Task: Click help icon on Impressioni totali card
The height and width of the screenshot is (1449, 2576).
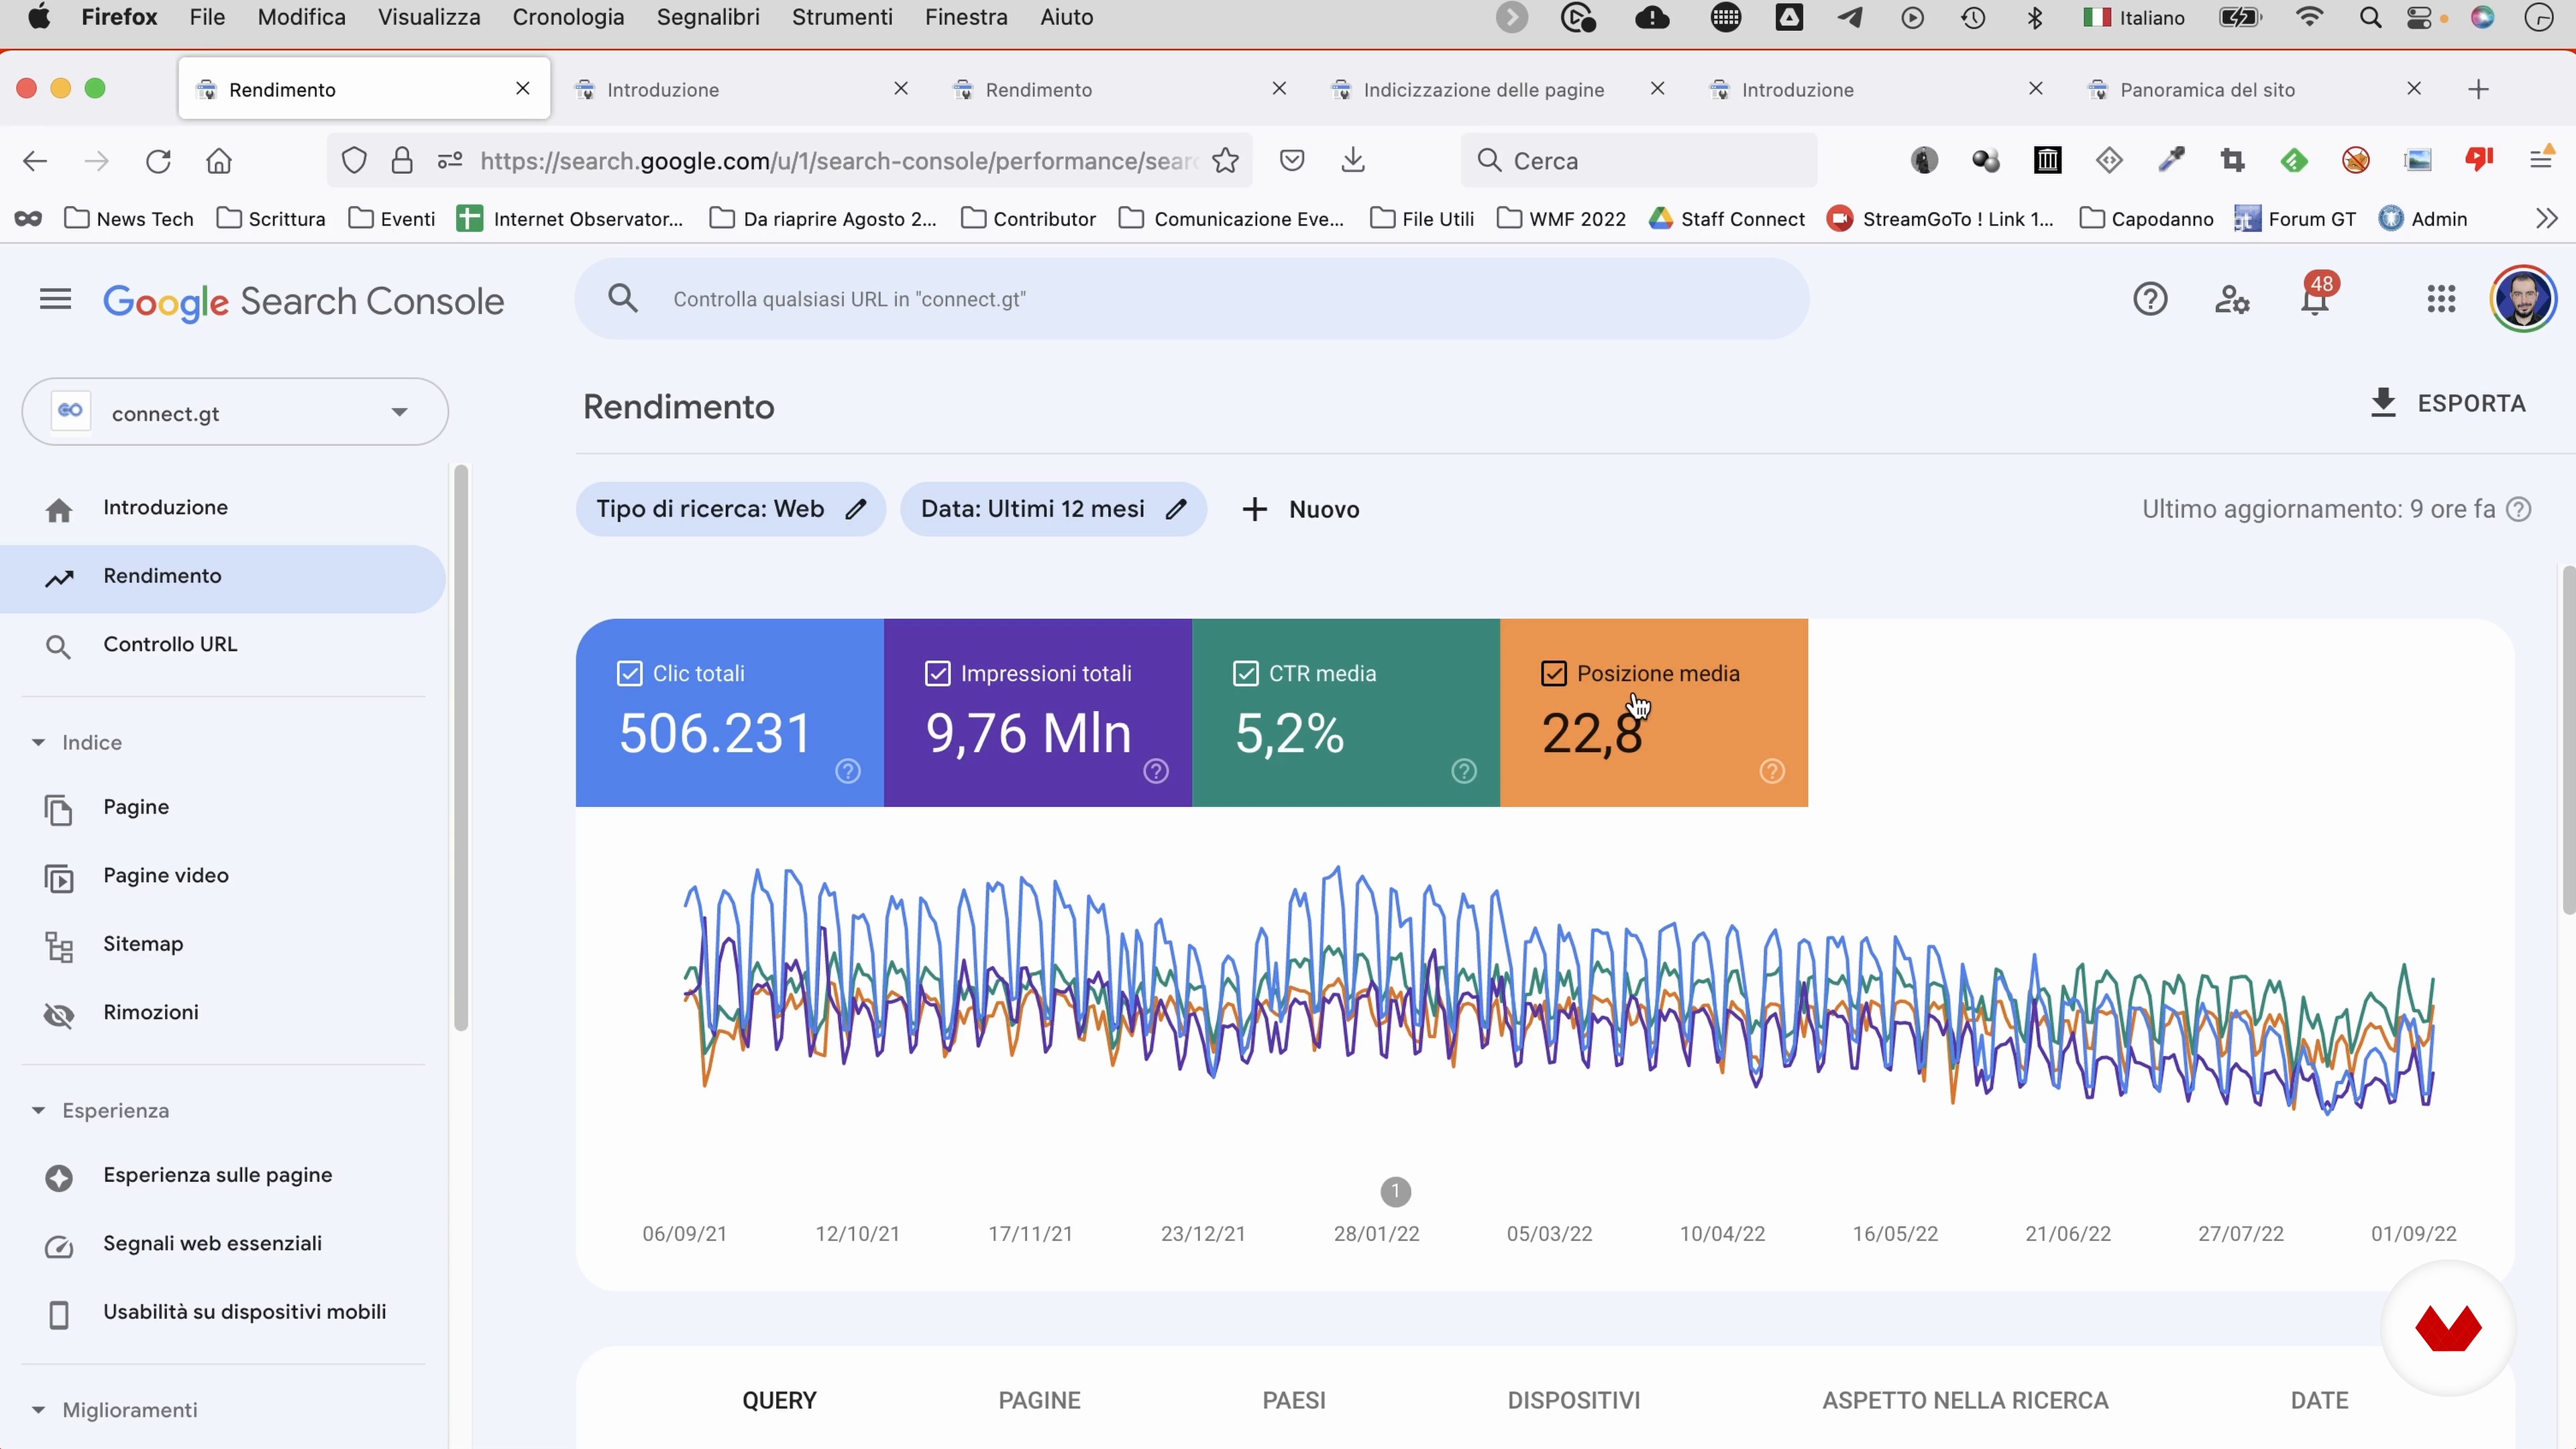Action: click(1156, 771)
